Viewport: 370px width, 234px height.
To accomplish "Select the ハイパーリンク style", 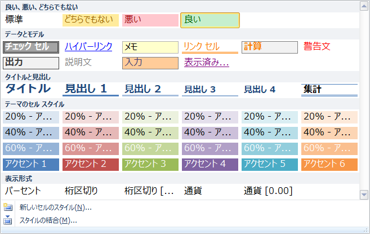I will (x=91, y=47).
